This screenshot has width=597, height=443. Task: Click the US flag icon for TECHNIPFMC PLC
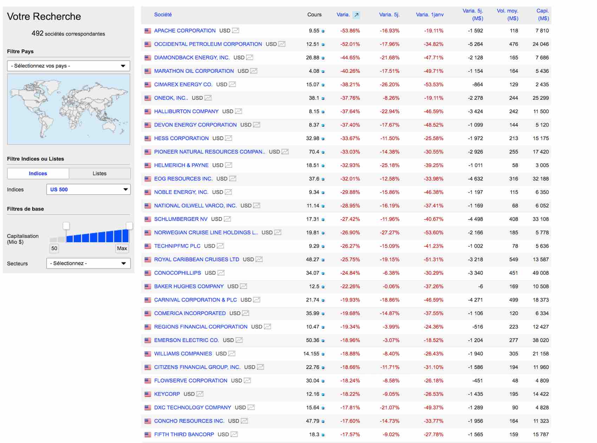148,246
